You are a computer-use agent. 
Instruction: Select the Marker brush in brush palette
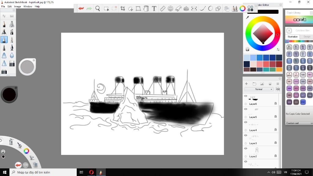coord(4,32)
